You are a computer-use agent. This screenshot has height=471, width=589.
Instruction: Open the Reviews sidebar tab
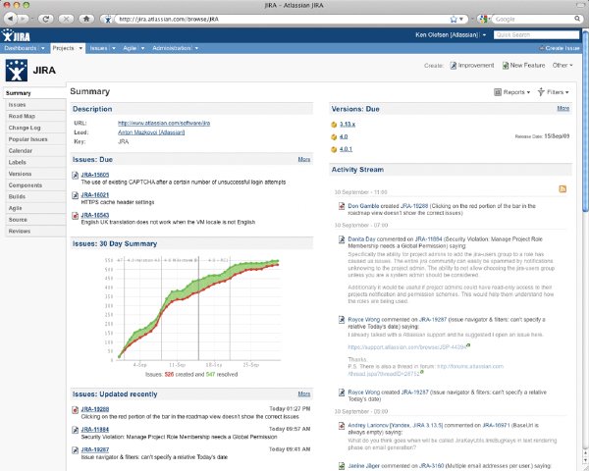tap(35, 231)
